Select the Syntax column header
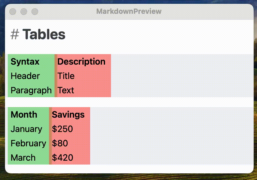The width and height of the screenshot is (257, 180). 25,62
